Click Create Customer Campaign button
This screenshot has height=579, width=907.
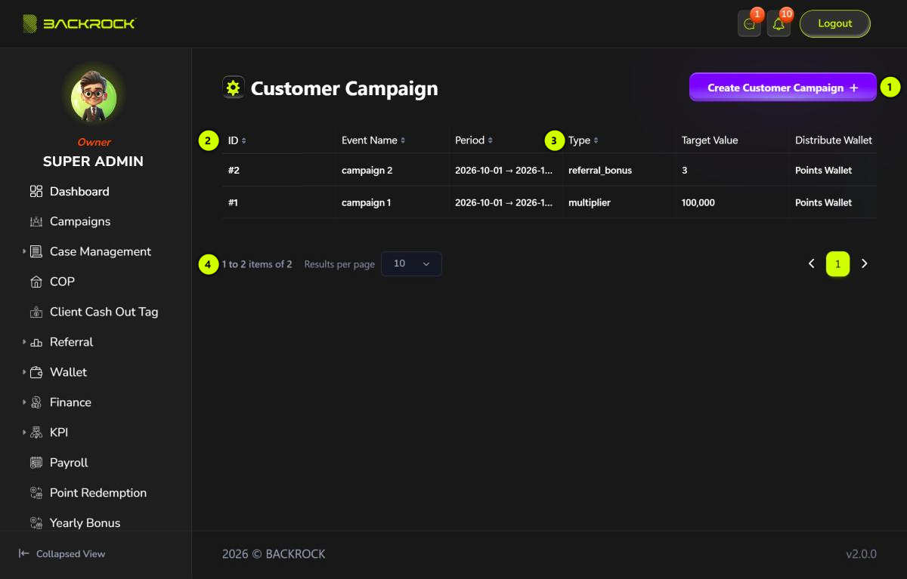[x=783, y=88]
